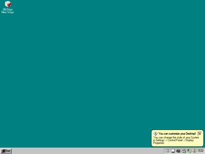Click the info icon in the tip balloon
The width and height of the screenshot is (205, 154).
155,133
